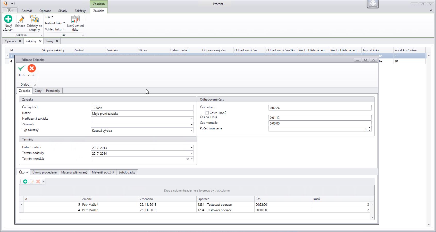This screenshot has height=232, width=436.
Task: Click the application logo icon in title bar
Action: pyautogui.click(x=5, y=4)
